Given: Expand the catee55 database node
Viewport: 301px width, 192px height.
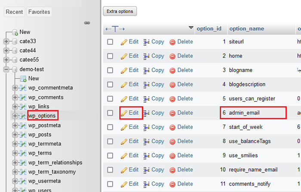Looking at the screenshot, I should pyautogui.click(x=6, y=60).
